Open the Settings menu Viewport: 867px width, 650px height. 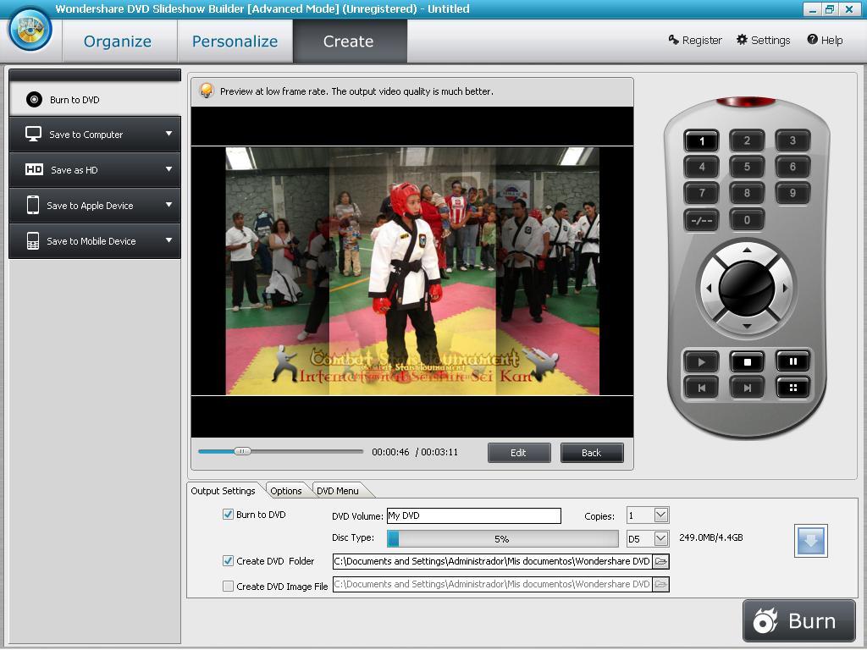coord(762,39)
